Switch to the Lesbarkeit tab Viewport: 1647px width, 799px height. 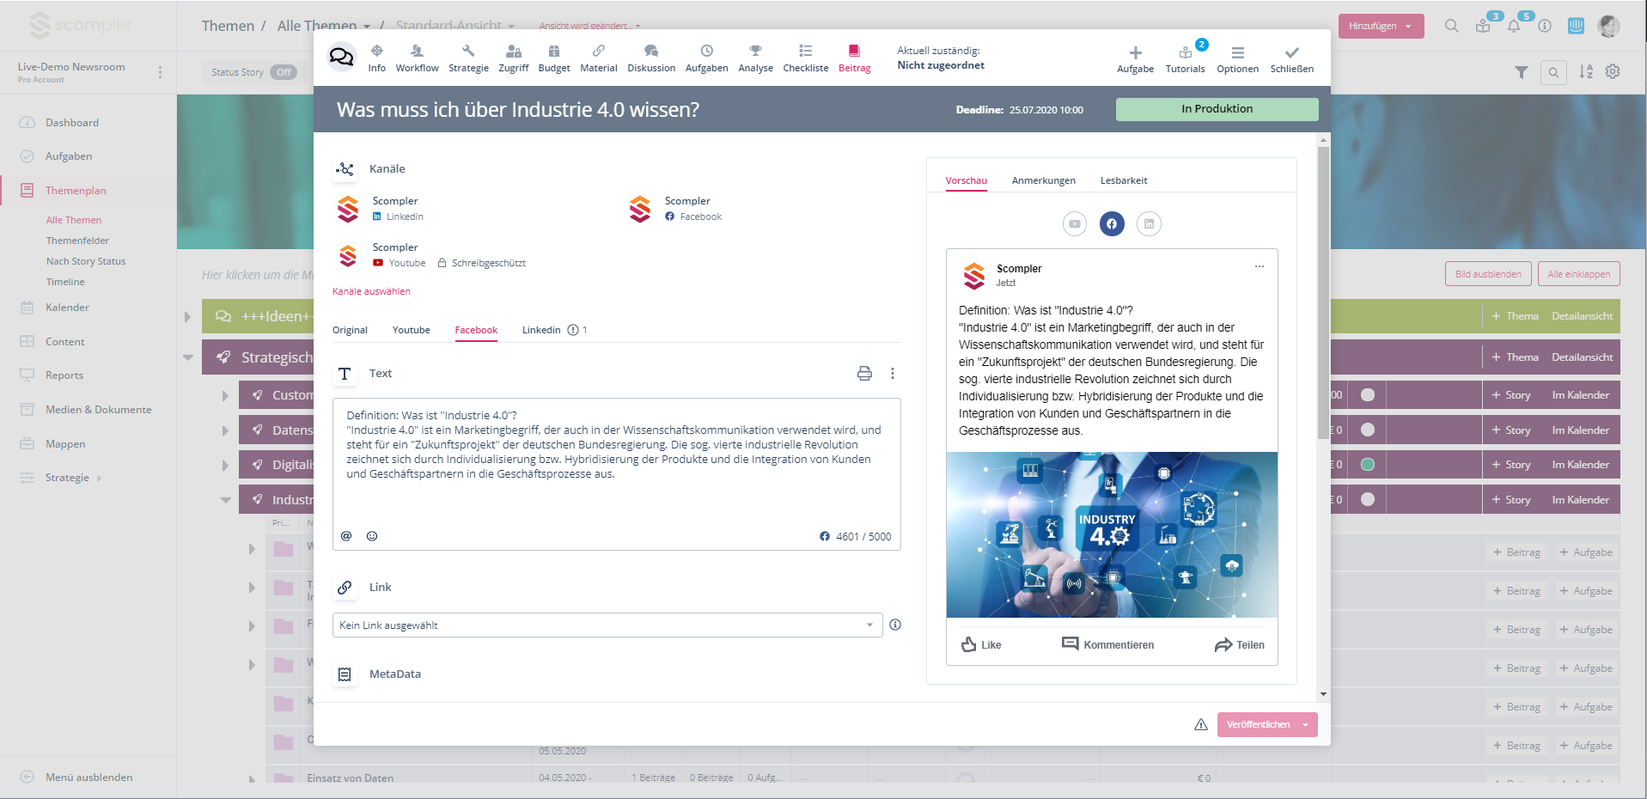1123,181
